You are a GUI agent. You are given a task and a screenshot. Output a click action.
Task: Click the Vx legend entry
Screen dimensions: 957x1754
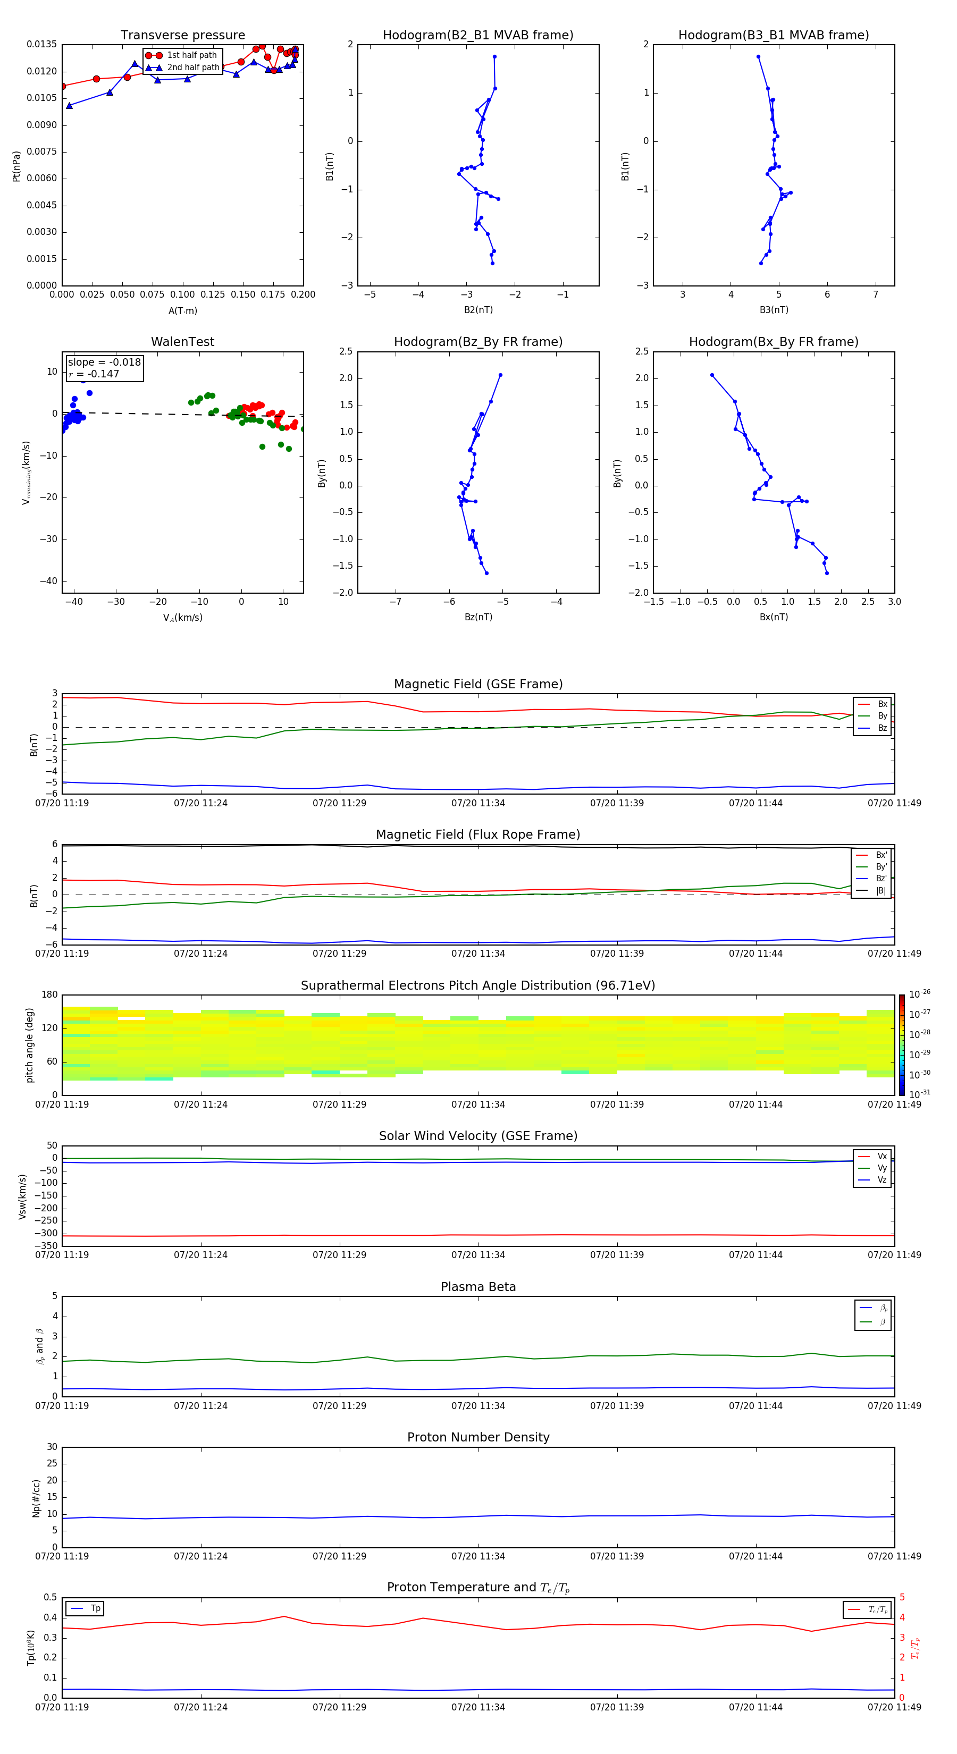point(872,1157)
